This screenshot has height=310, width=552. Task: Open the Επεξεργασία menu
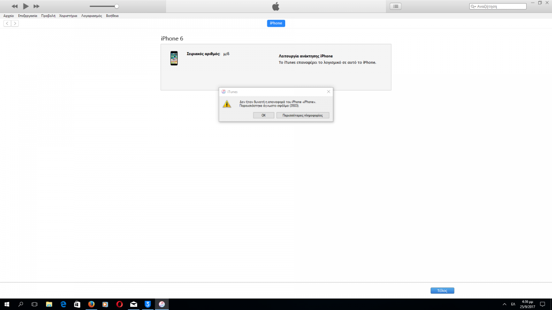click(x=28, y=16)
